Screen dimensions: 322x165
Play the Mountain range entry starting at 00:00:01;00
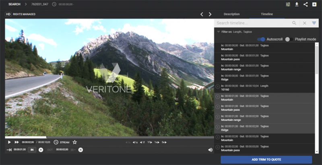(x=218, y=117)
